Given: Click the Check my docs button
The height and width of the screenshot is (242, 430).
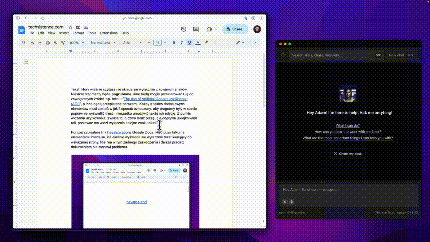Looking at the screenshot, I should [x=348, y=154].
